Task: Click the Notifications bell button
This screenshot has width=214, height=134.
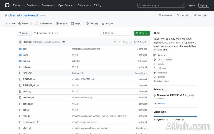Action: pyautogui.click(x=165, y=15)
